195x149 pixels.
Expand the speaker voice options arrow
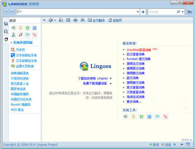(x=55, y=20)
